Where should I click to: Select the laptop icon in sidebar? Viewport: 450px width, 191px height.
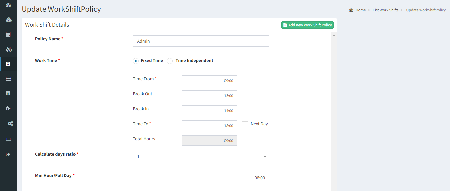[x=8, y=139]
